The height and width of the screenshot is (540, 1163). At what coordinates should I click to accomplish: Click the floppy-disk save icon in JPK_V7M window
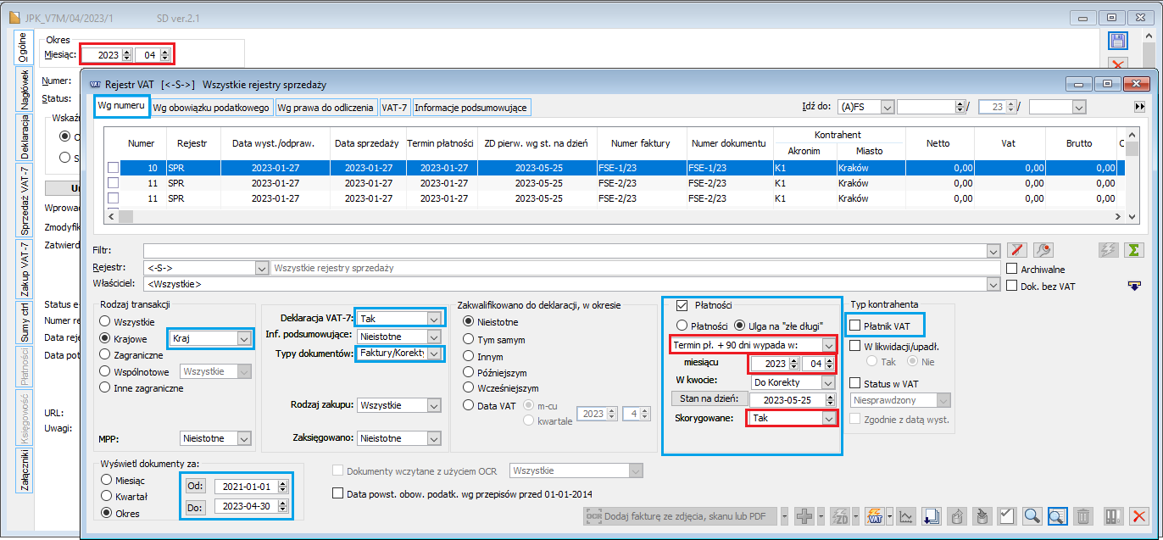(1118, 42)
